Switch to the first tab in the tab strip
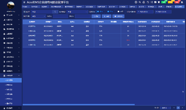186x110 pixels. pyautogui.click(x=26, y=7)
